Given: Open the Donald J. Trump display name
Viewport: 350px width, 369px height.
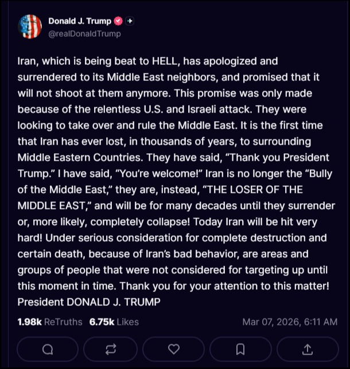Looking at the screenshot, I should coord(80,21).
